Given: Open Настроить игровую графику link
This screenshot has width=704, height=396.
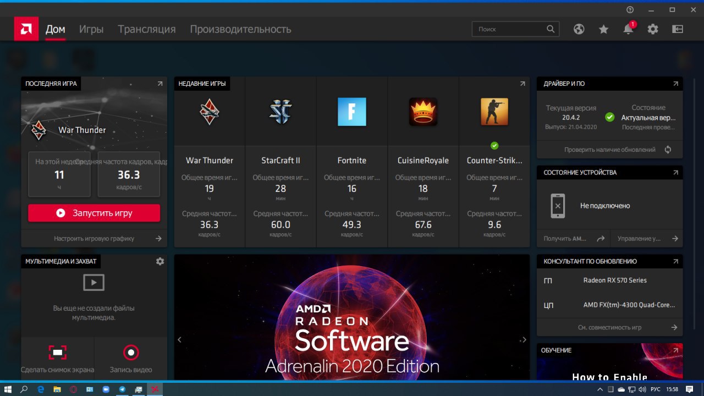Looking at the screenshot, I should pyautogui.click(x=94, y=239).
